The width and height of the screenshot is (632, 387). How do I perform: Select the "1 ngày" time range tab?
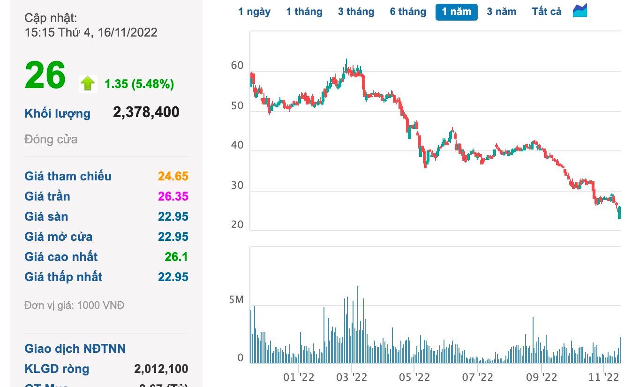pyautogui.click(x=254, y=12)
